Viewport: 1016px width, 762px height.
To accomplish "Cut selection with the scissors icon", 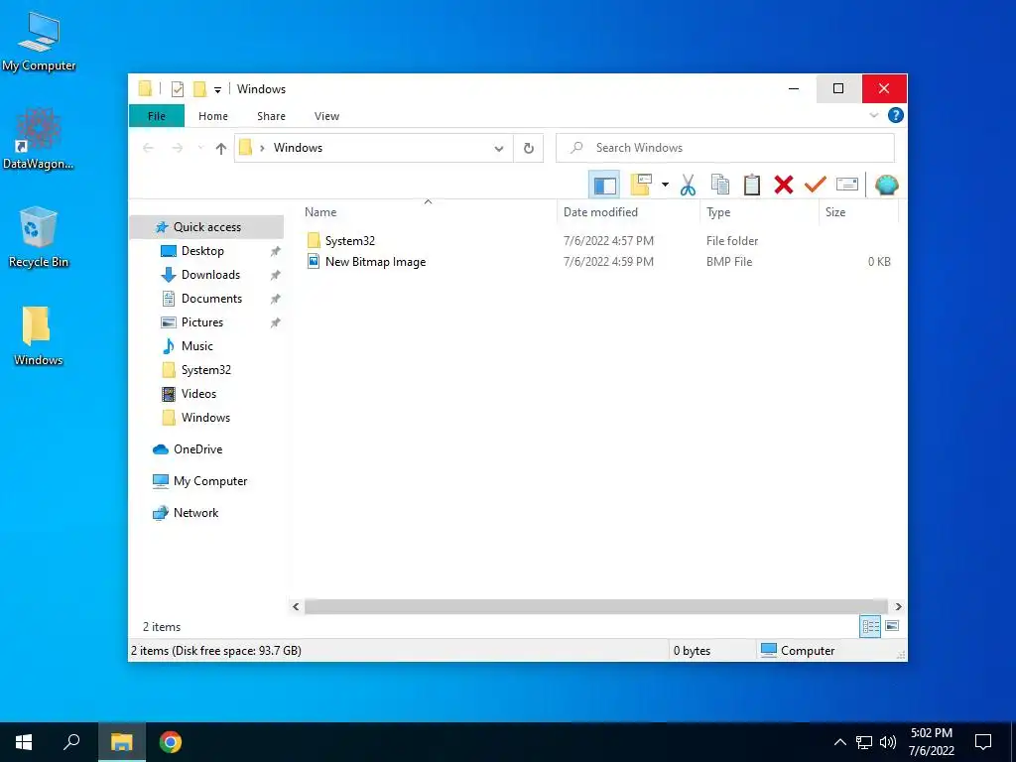I will [x=688, y=186].
